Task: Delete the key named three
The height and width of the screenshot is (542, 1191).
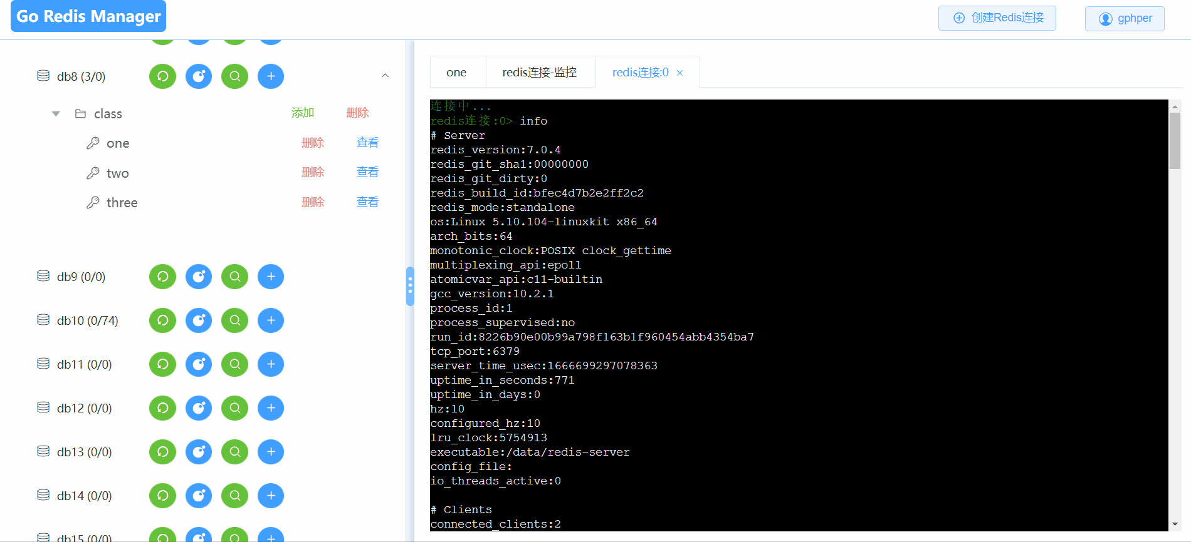Action: pyautogui.click(x=313, y=202)
